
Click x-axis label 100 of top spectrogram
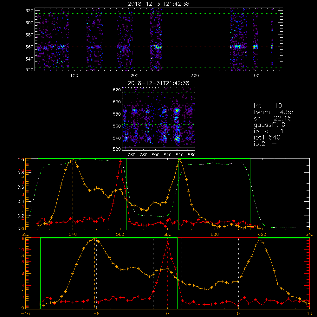pos(74,75)
